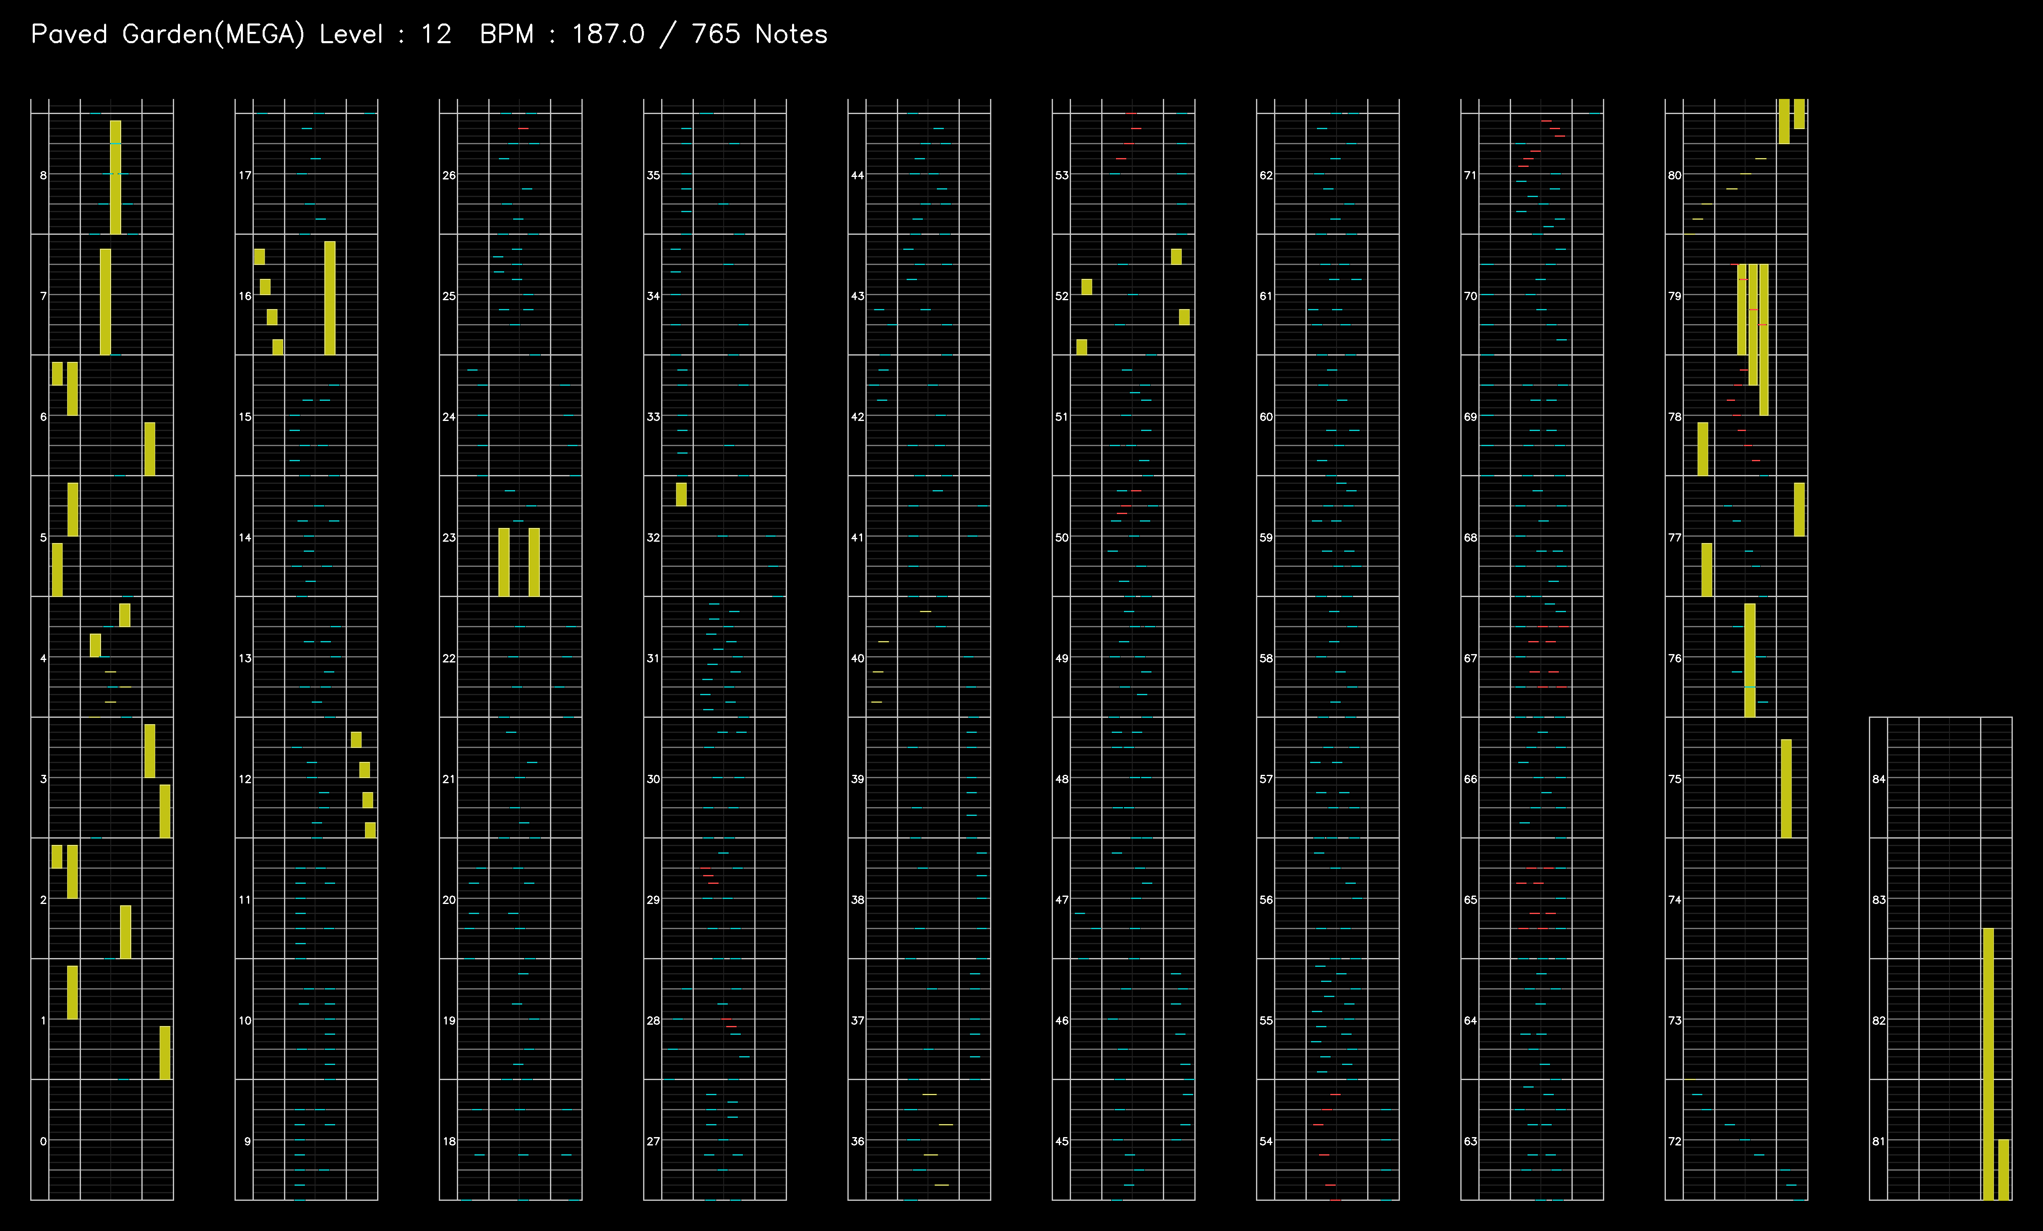Click the small yellow note in measure 32

tap(681, 494)
